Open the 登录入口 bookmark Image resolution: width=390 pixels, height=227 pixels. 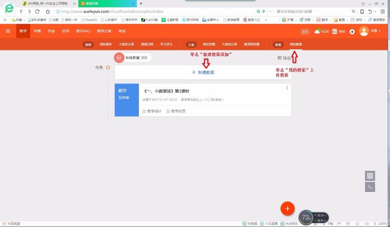pyautogui.click(x=252, y=20)
